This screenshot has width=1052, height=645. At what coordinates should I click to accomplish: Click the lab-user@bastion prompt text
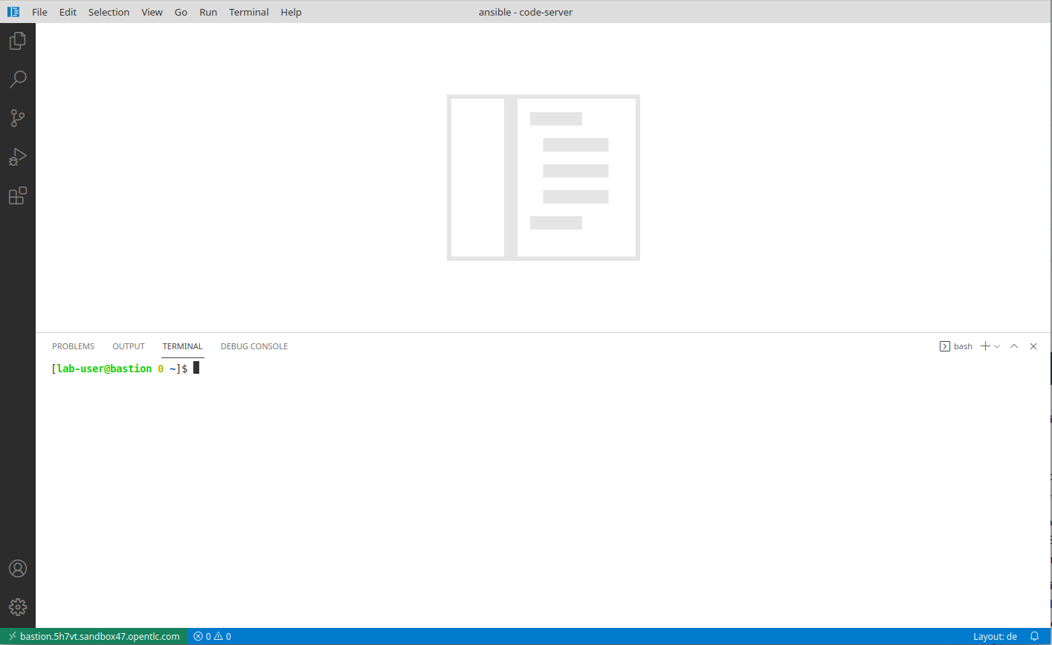tap(104, 369)
